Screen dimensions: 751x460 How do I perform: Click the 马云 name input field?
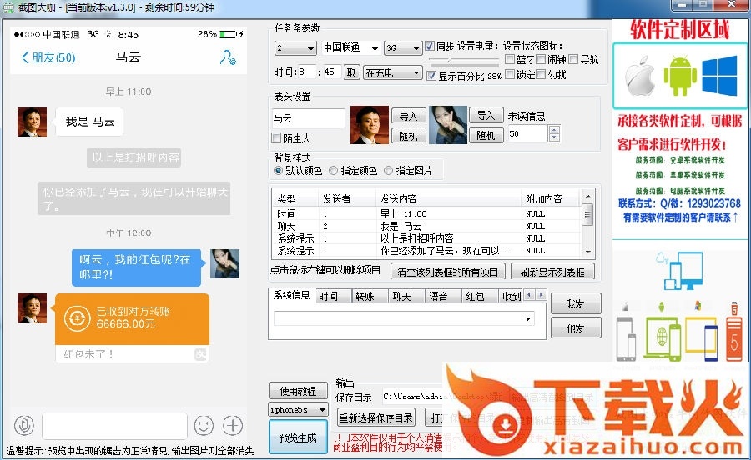coord(309,118)
